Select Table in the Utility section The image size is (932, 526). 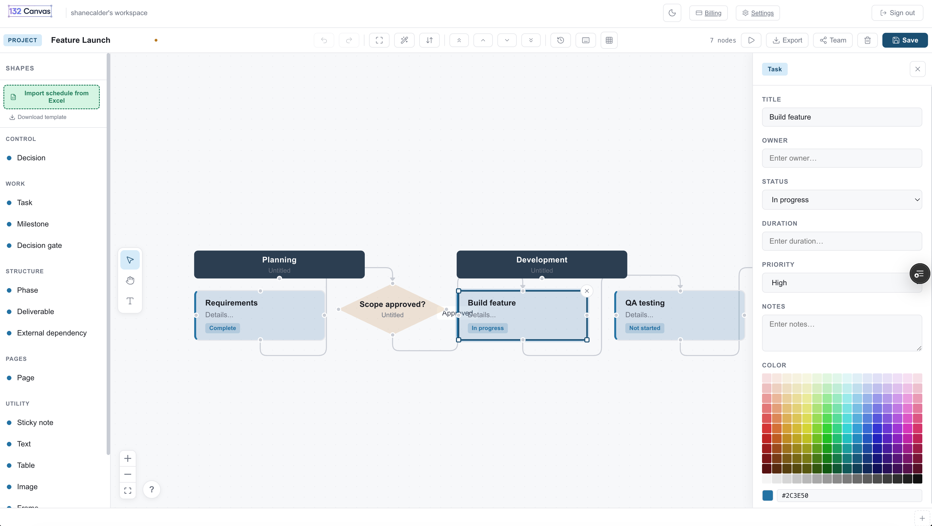26,465
